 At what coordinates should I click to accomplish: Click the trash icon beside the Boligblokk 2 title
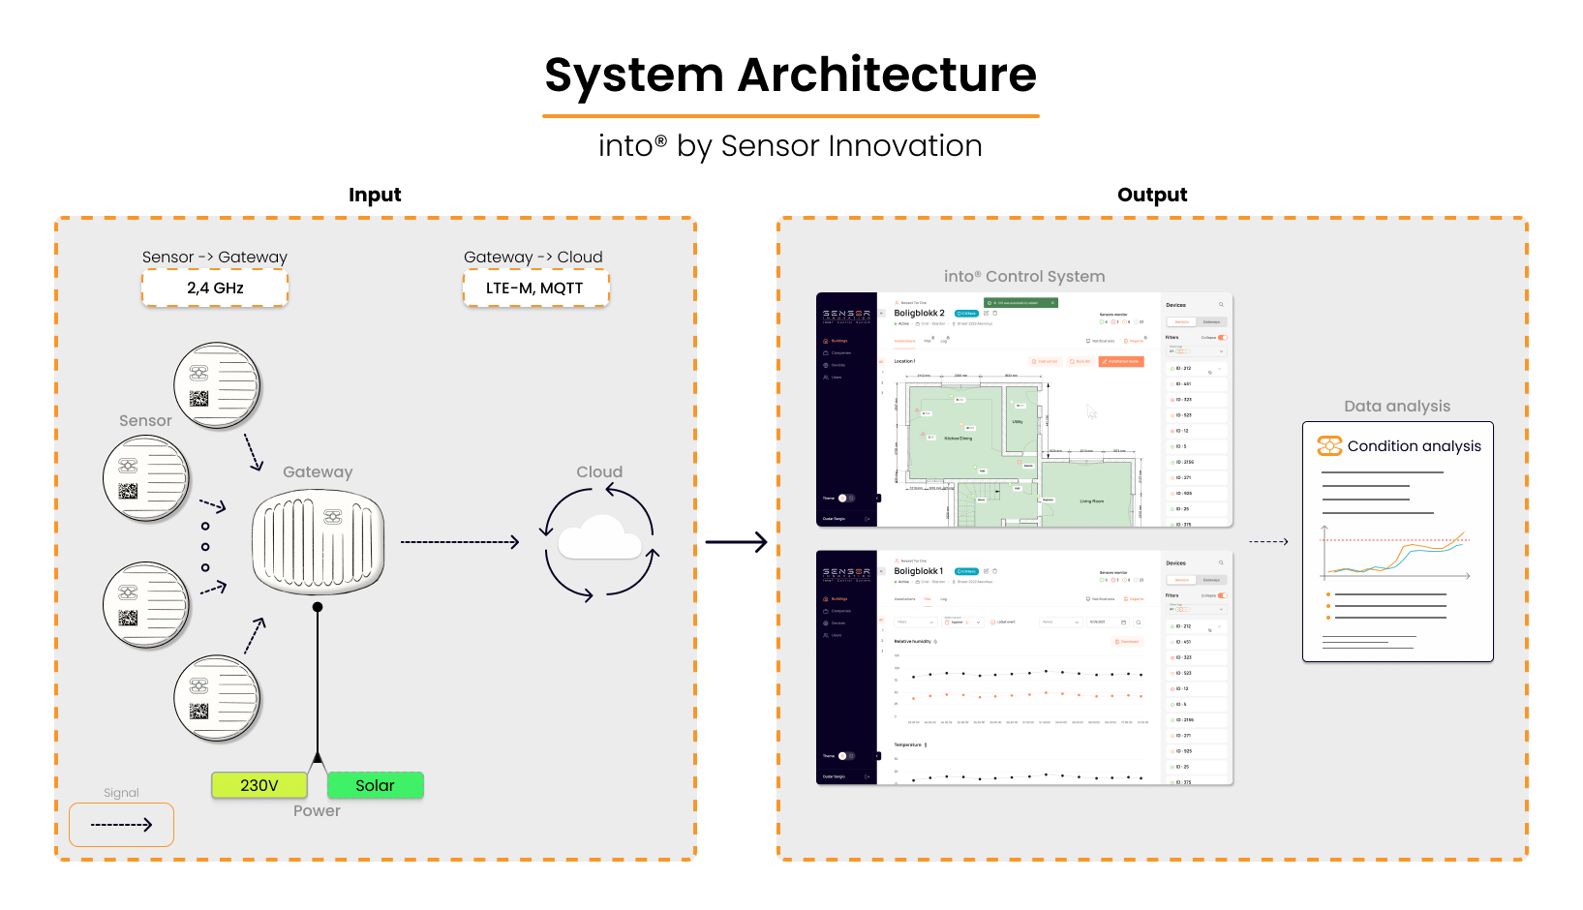[x=994, y=313]
